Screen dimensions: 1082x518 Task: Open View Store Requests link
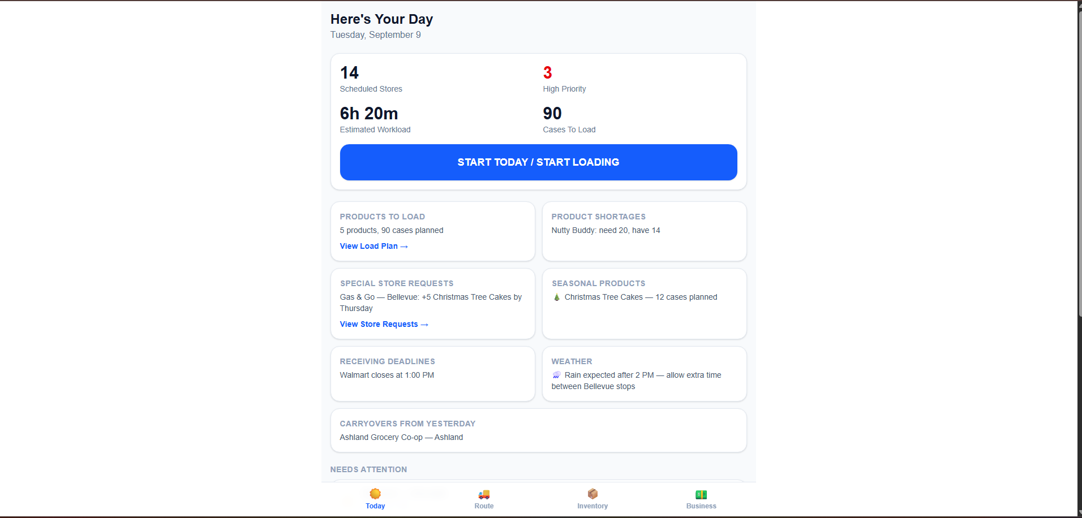click(384, 324)
